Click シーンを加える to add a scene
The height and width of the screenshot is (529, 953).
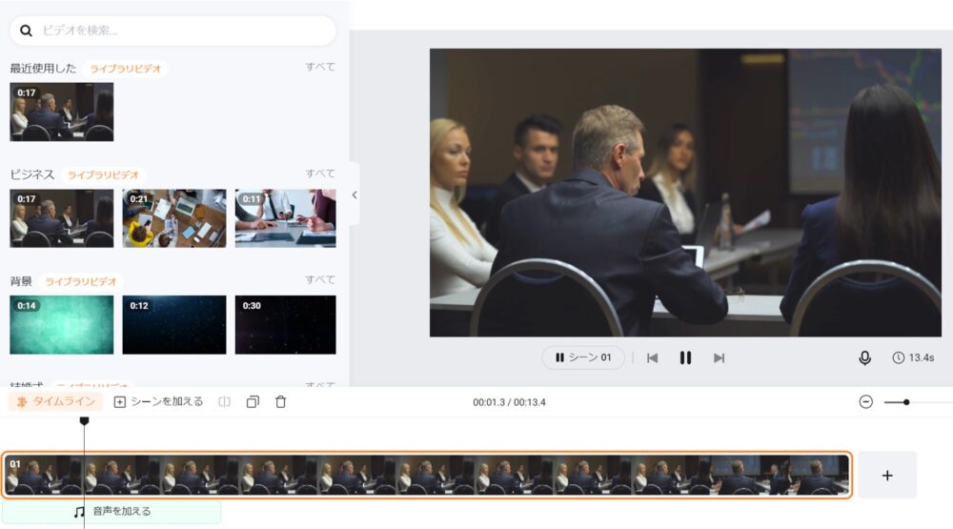(x=158, y=402)
